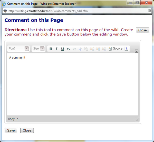The width and height of the screenshot is (154, 142).
Task: Open the Size dropdown
Action: 38,49
